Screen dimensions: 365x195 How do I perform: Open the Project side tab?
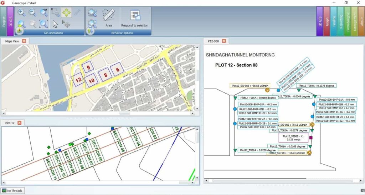(x=4, y=21)
